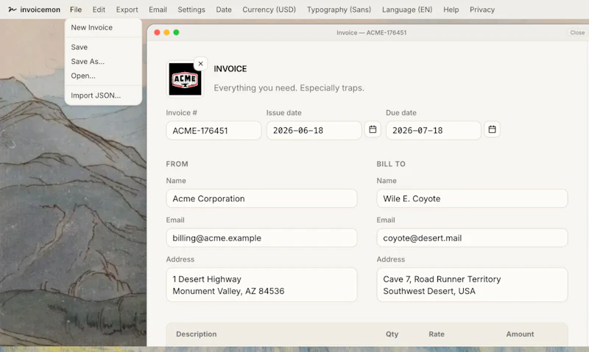Click the INVOICE title text
The image size is (589, 352).
(x=230, y=68)
